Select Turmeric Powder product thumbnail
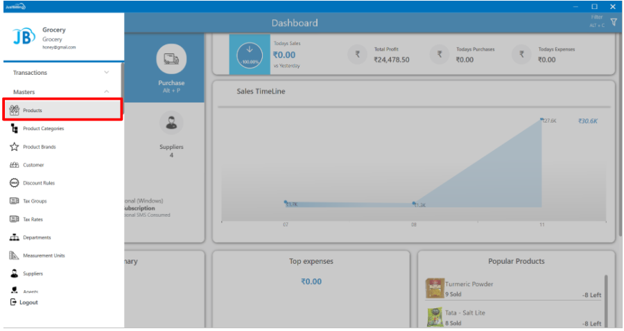Image resolution: width=624 pixels, height=331 pixels. pyautogui.click(x=435, y=288)
